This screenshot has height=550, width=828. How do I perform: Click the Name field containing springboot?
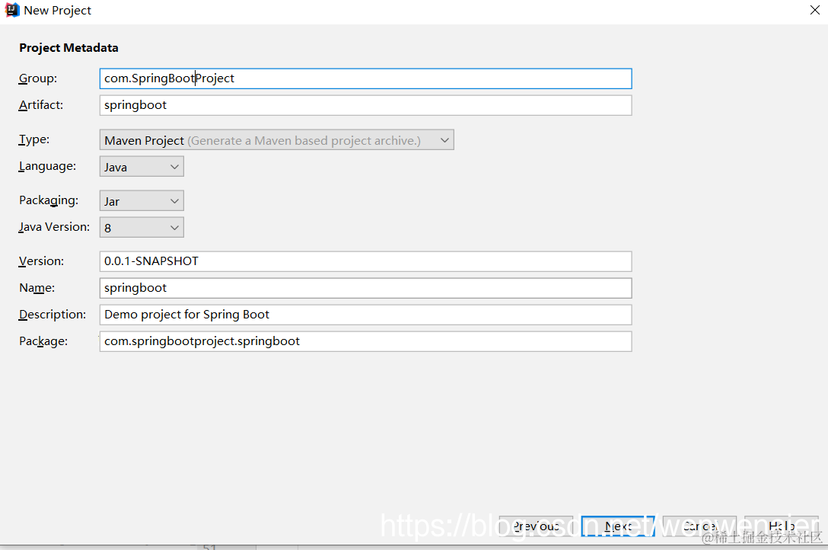(x=365, y=288)
